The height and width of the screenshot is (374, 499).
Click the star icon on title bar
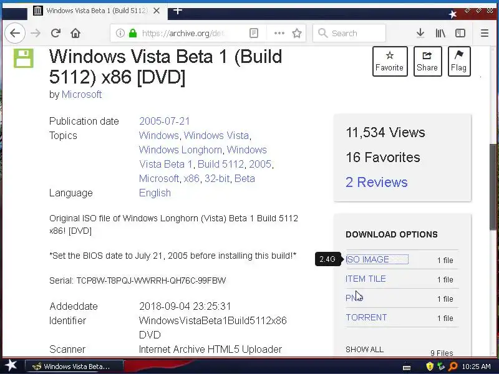pos(453,14)
